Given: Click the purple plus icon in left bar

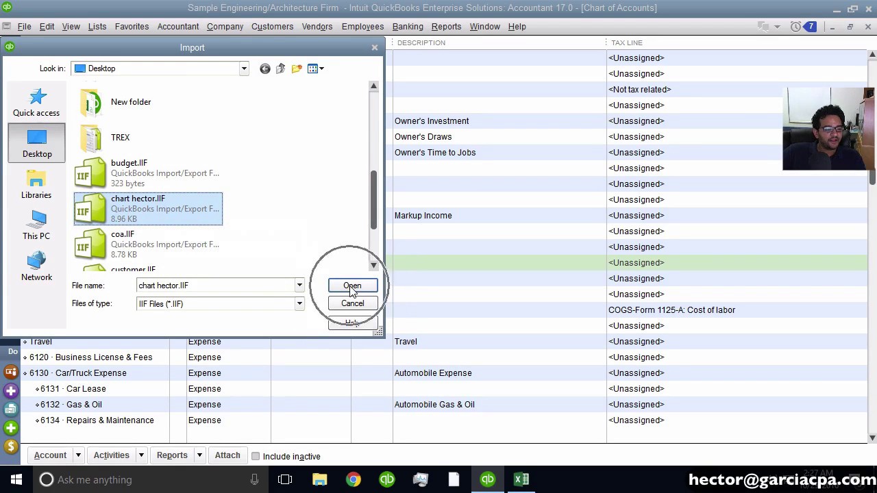Looking at the screenshot, I should pyautogui.click(x=11, y=390).
